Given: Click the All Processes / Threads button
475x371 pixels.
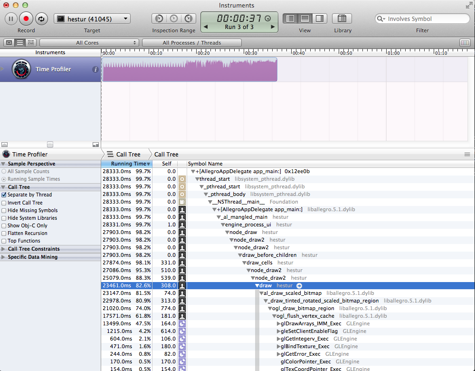Looking at the screenshot, I should [x=191, y=43].
